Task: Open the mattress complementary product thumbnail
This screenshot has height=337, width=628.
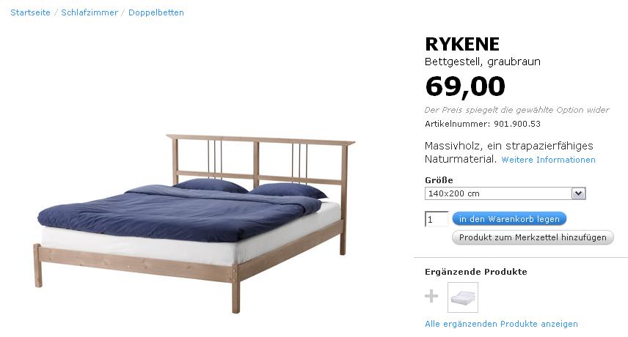Action: (463, 297)
